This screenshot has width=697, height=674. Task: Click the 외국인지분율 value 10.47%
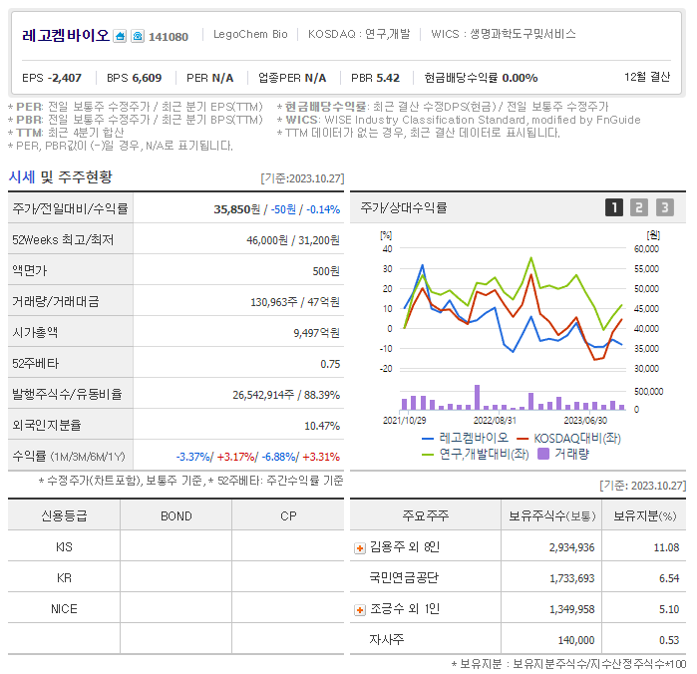322,426
